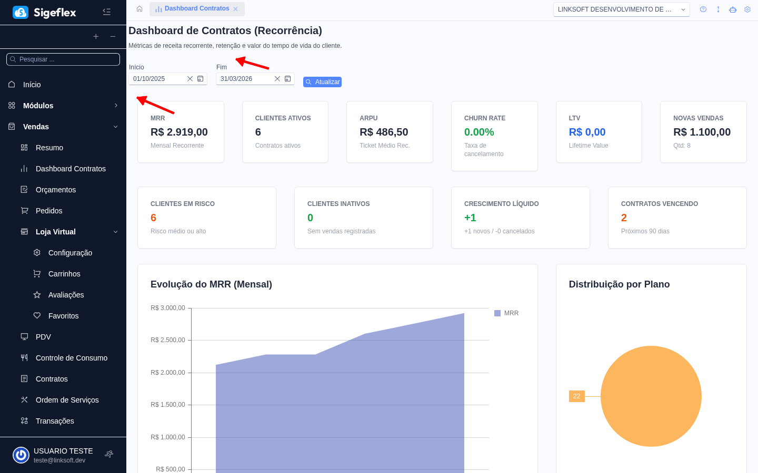Open the Favoritos heart icon
Image resolution: width=758 pixels, height=473 pixels.
(36, 315)
